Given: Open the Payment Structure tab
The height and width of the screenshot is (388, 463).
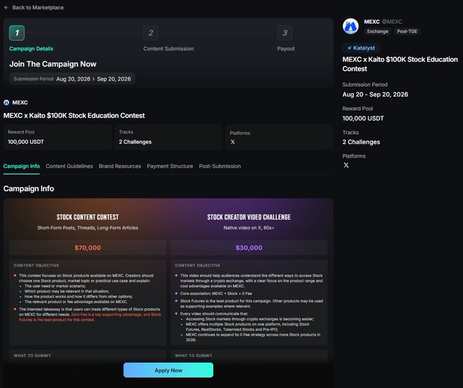Looking at the screenshot, I should coord(170,166).
